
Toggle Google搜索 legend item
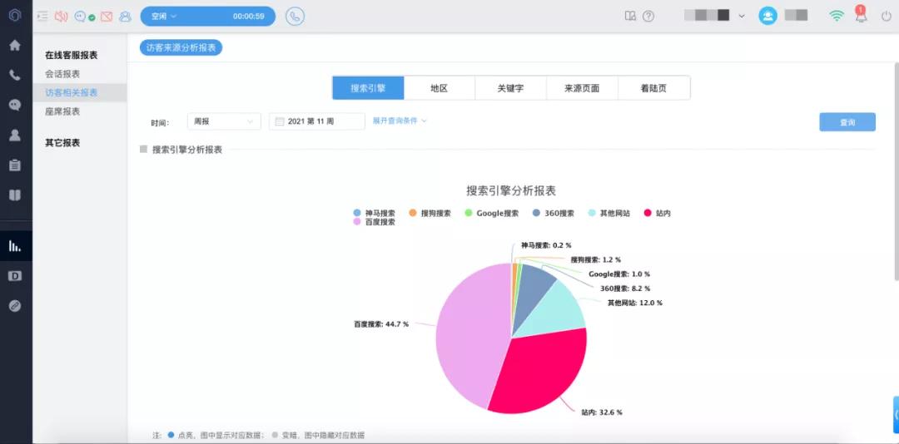click(491, 213)
